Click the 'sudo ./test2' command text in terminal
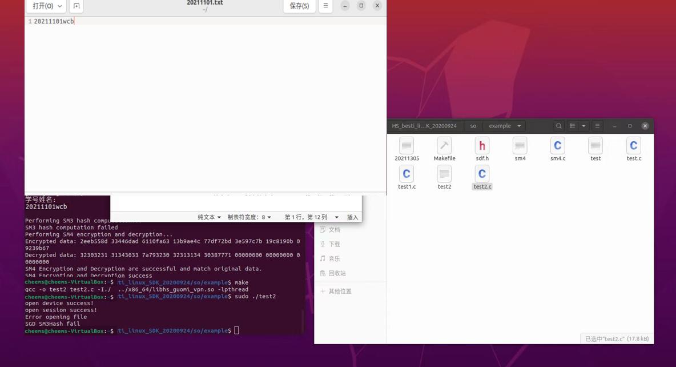The width and height of the screenshot is (676, 367). 255,296
